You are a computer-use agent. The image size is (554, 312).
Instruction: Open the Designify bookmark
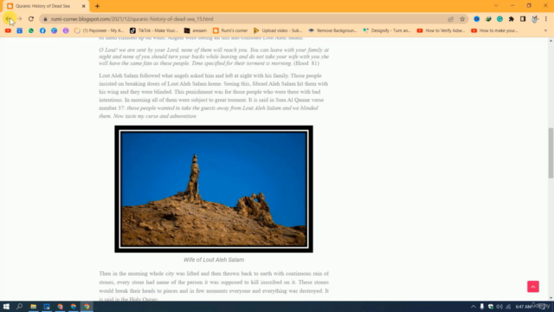[x=387, y=31]
